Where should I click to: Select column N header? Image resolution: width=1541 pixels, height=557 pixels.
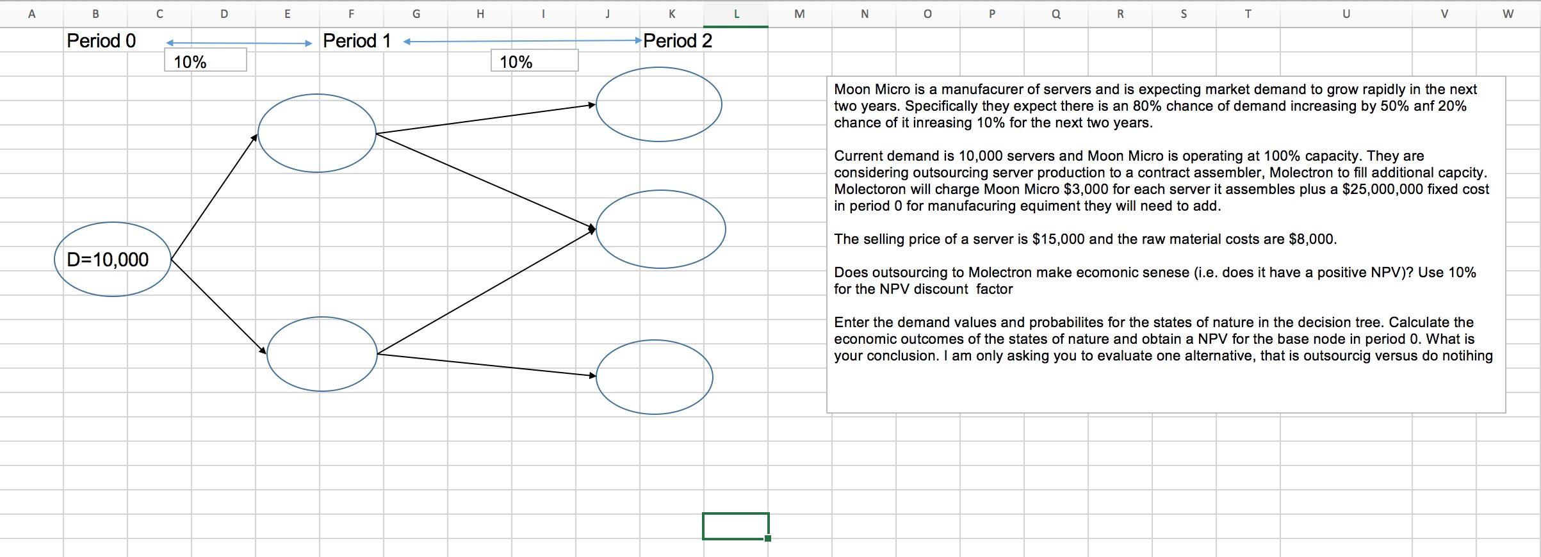pos(864,13)
